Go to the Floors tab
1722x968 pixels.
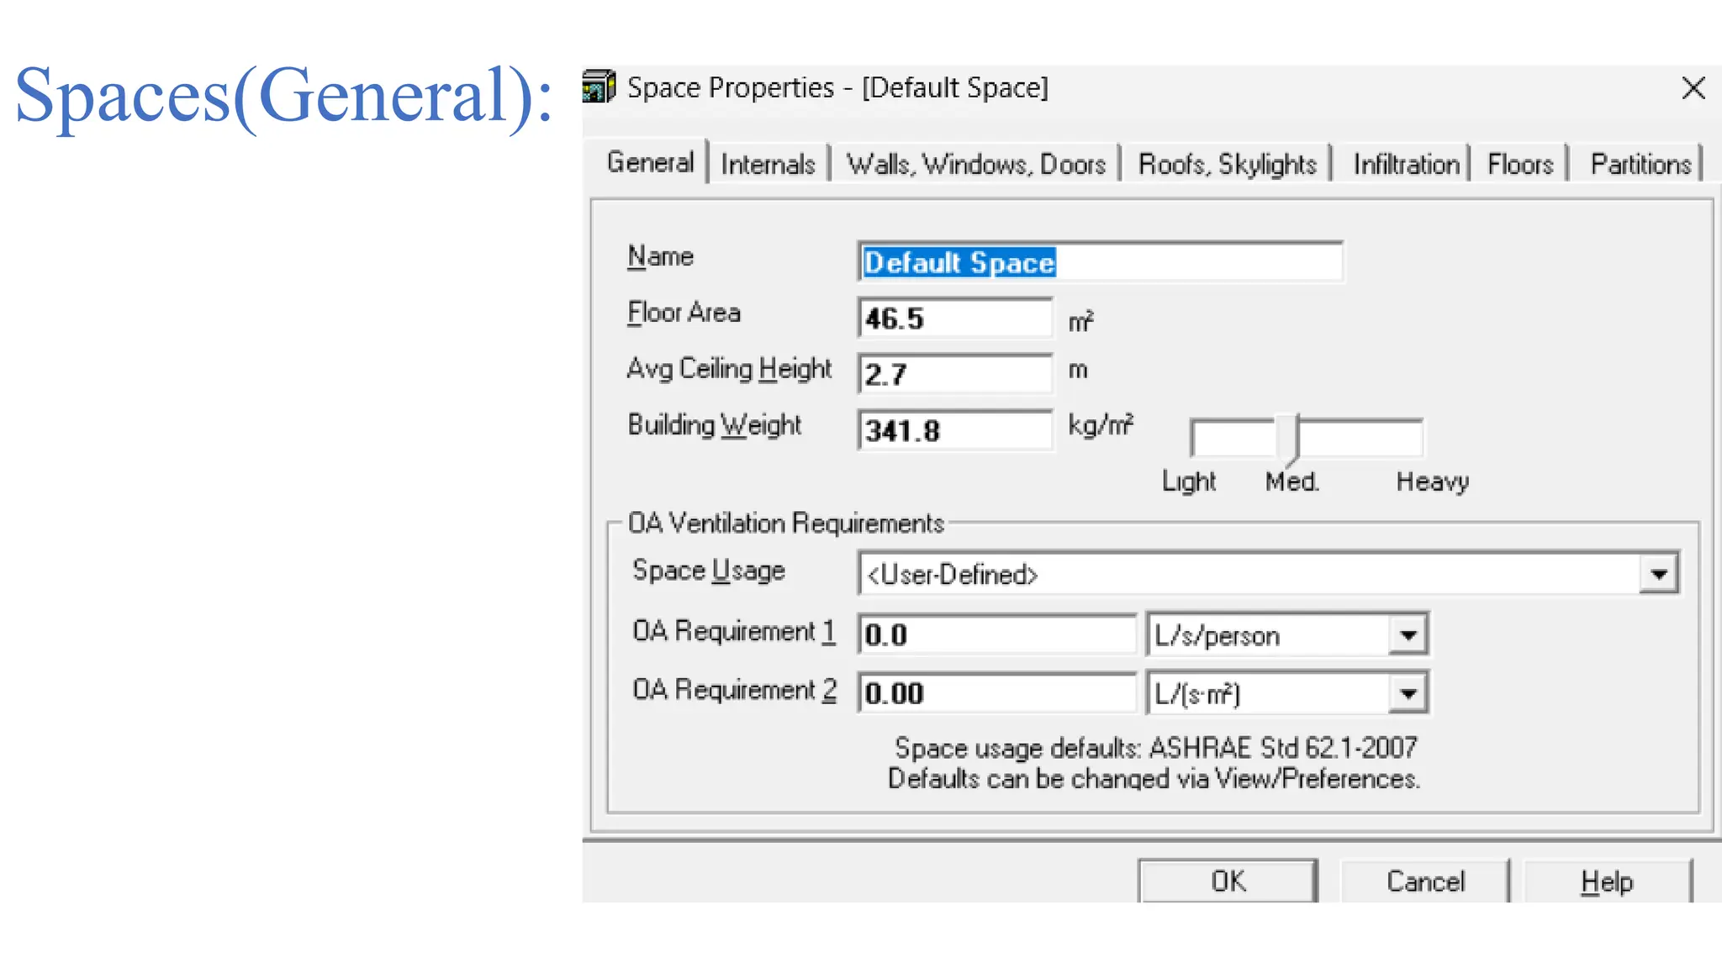pyautogui.click(x=1520, y=164)
